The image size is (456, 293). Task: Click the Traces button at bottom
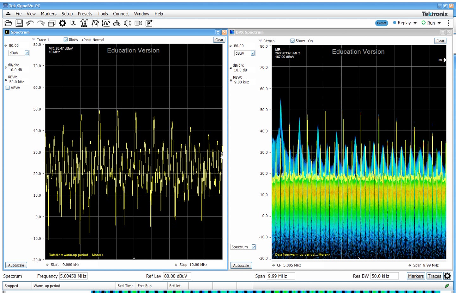[434, 276]
